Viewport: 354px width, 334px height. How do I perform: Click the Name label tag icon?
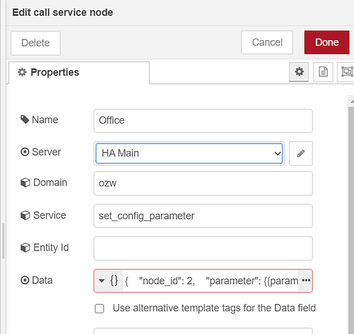tap(25, 120)
